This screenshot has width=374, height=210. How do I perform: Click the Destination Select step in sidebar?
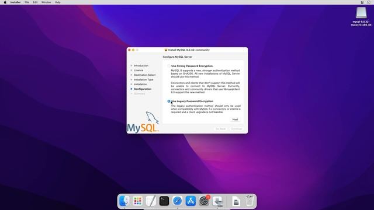(144, 75)
